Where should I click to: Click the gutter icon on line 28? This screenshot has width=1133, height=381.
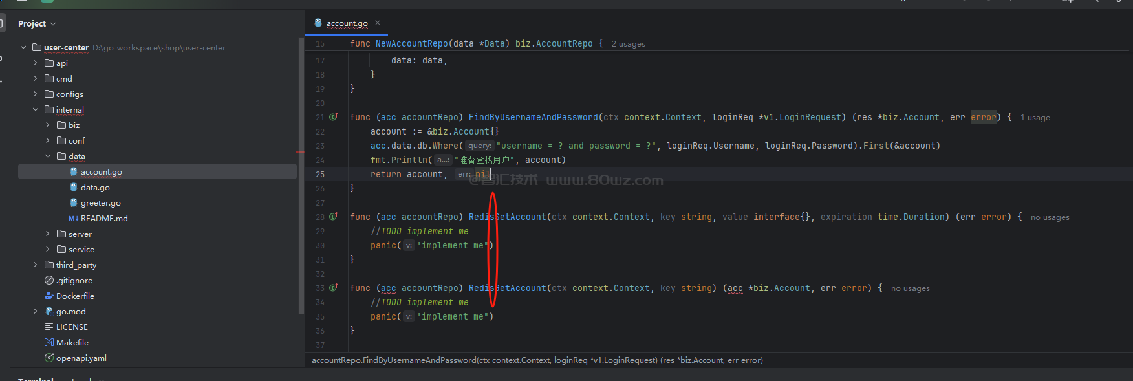(334, 217)
